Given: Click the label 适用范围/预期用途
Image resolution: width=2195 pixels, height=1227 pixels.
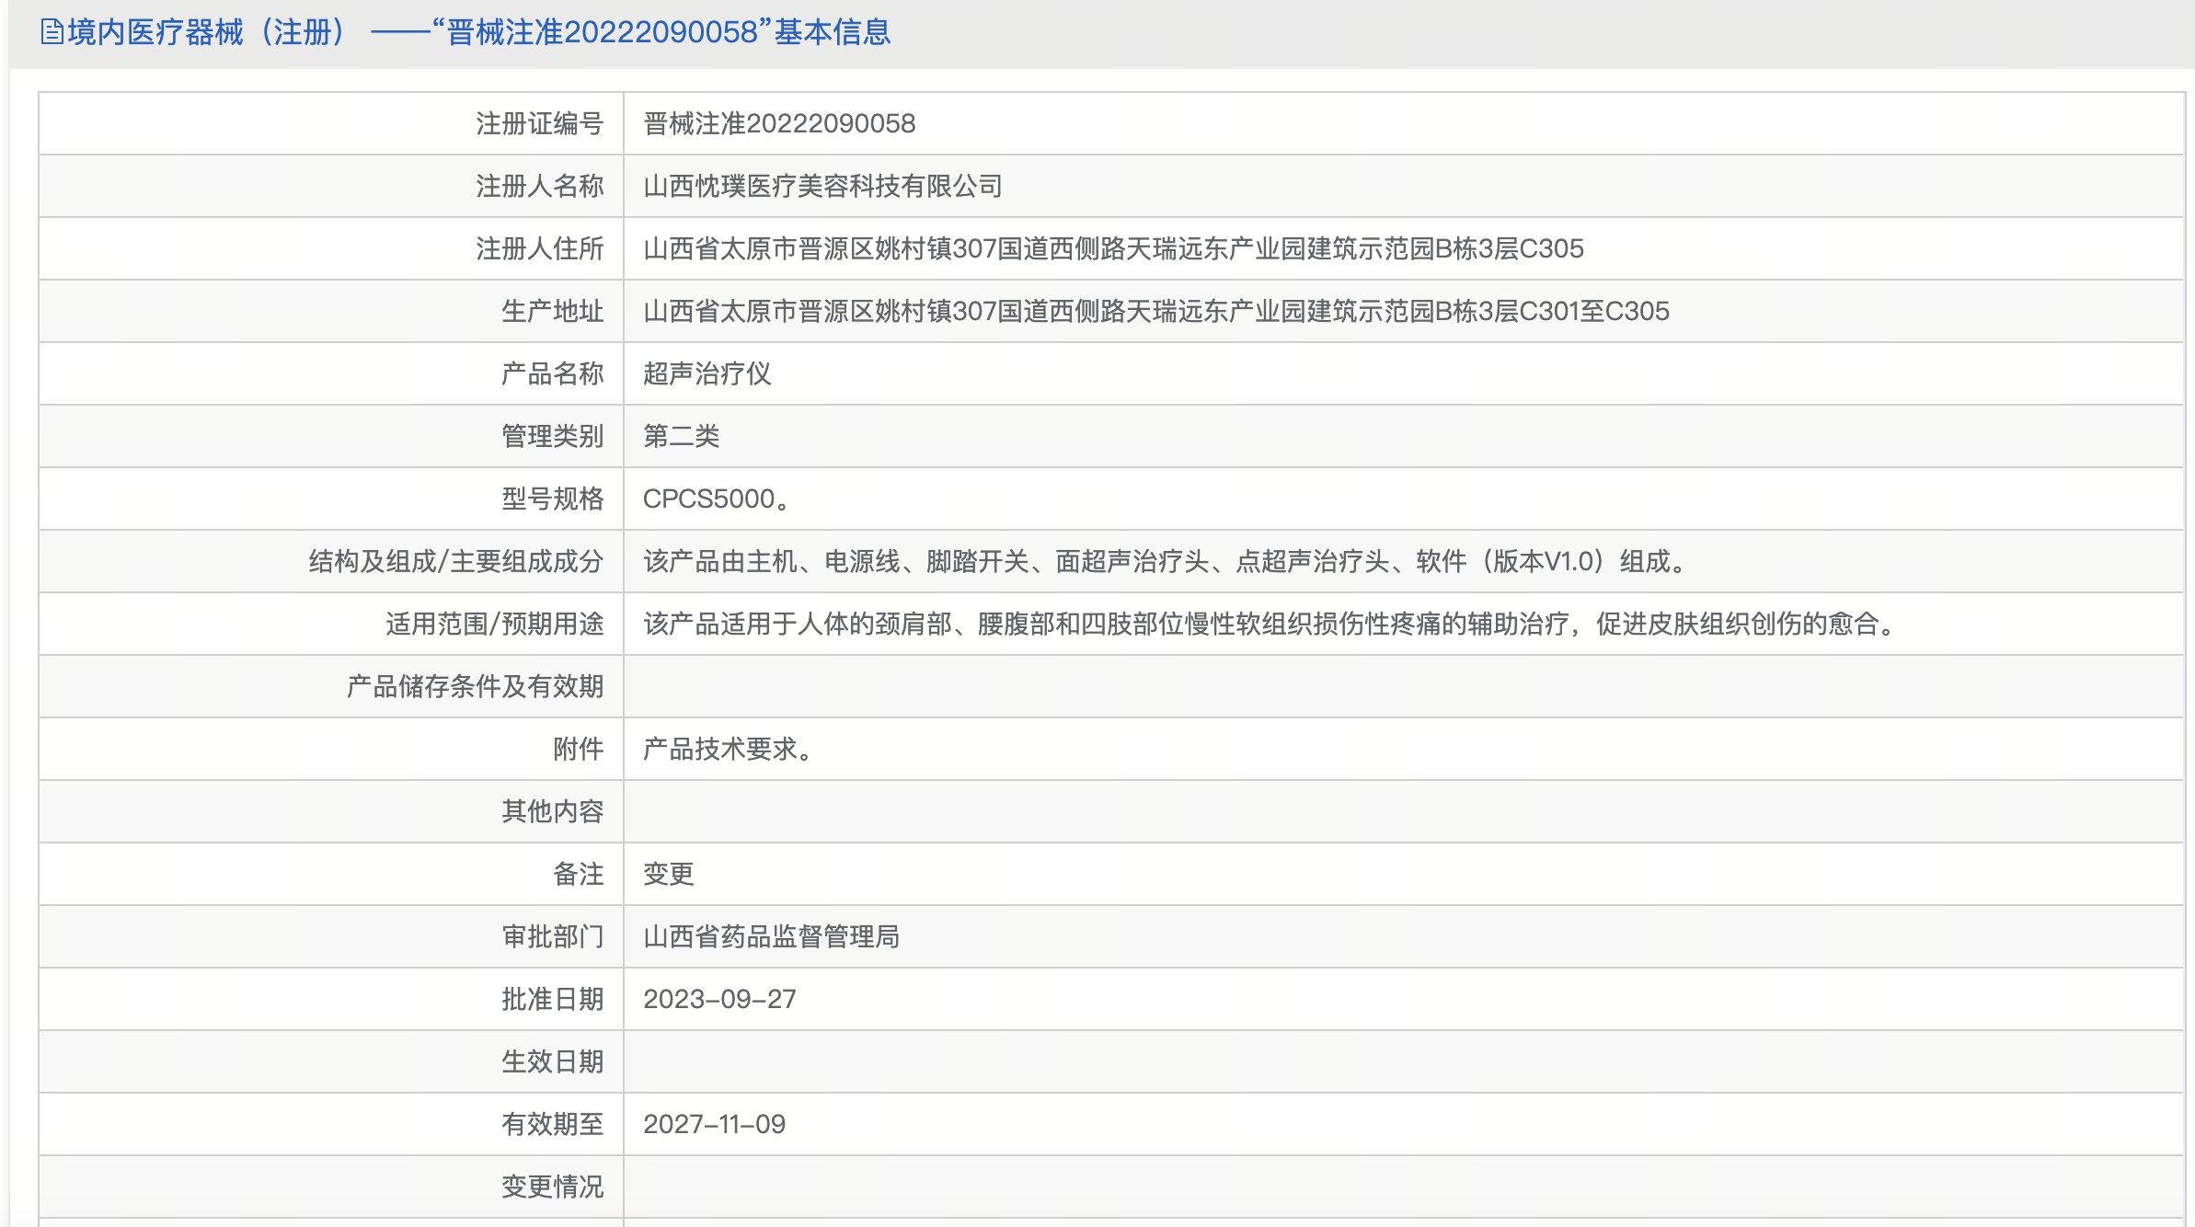Looking at the screenshot, I should click(495, 624).
